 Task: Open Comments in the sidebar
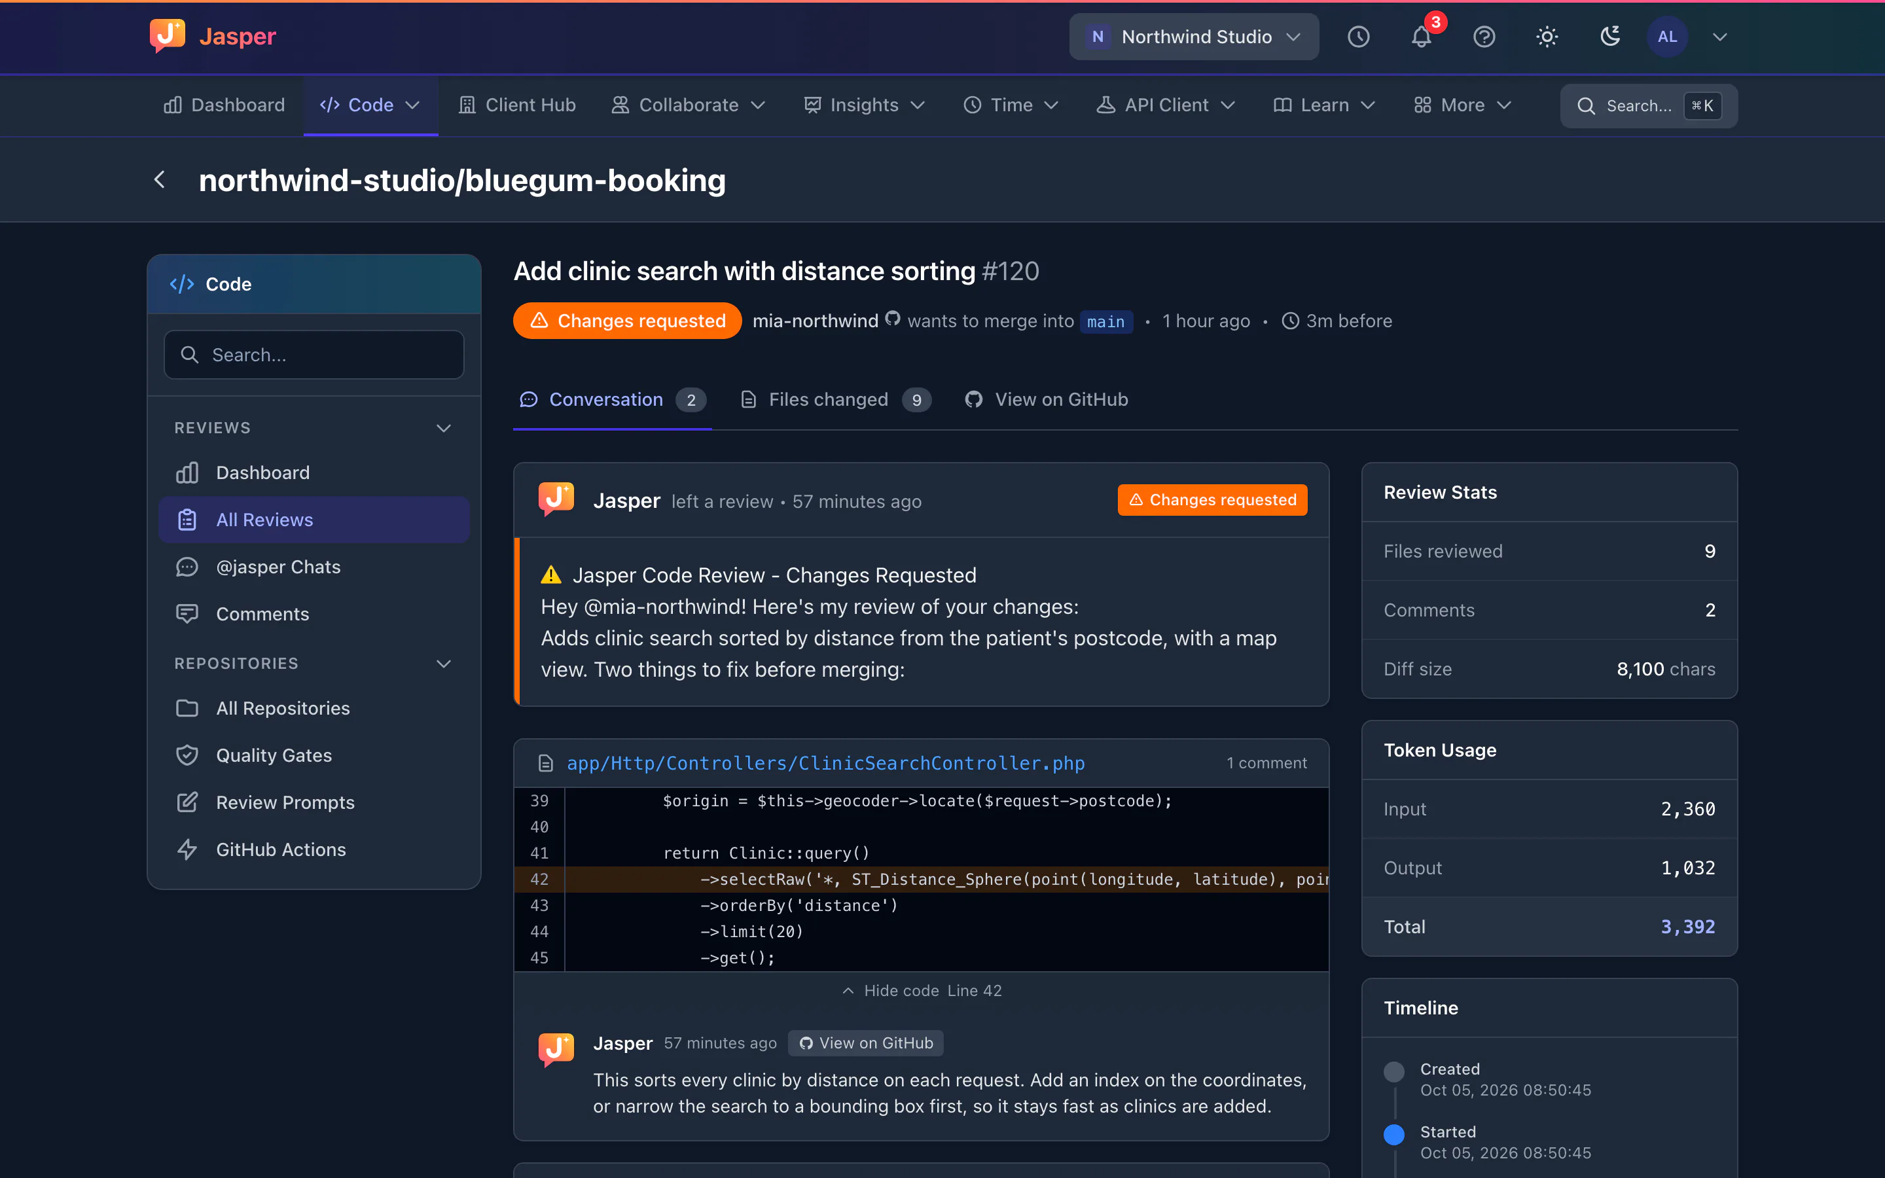tap(314, 614)
